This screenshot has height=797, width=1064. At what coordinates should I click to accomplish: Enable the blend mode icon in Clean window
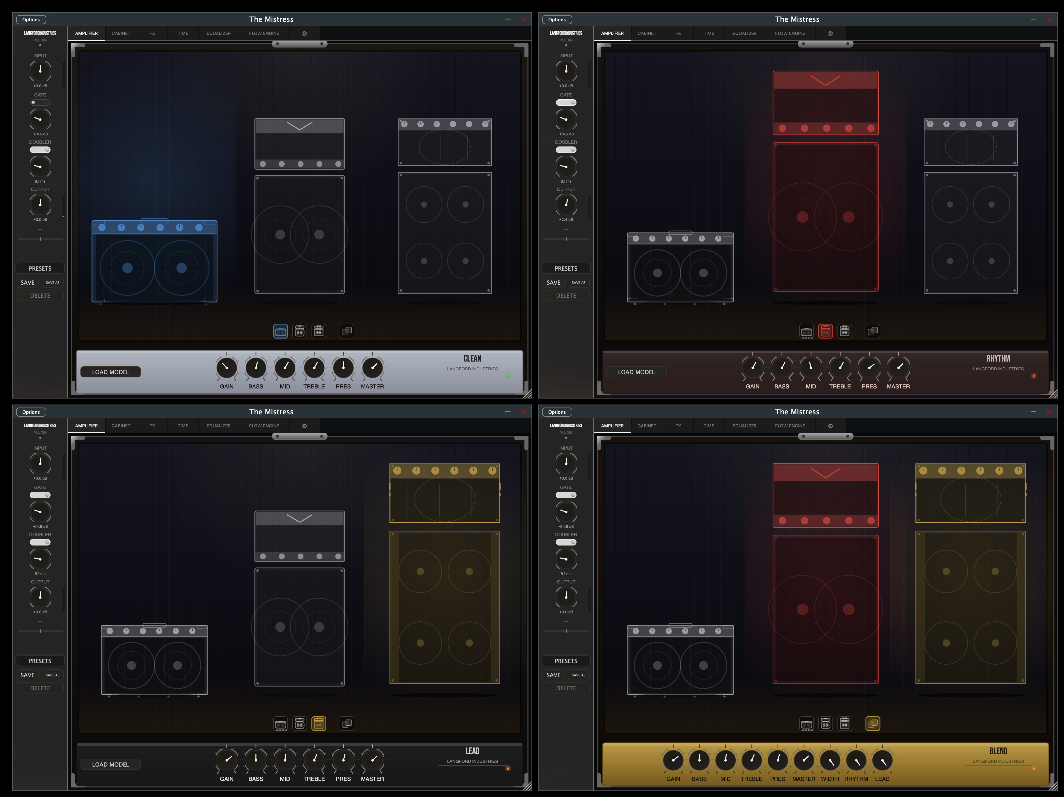[347, 331]
